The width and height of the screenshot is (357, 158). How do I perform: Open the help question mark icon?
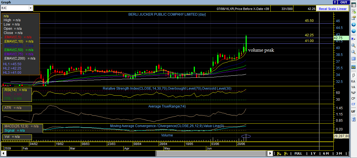[x=353, y=119]
